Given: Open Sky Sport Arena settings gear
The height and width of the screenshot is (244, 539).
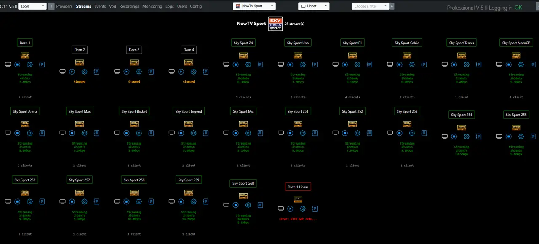Looking at the screenshot, I should tap(30, 133).
